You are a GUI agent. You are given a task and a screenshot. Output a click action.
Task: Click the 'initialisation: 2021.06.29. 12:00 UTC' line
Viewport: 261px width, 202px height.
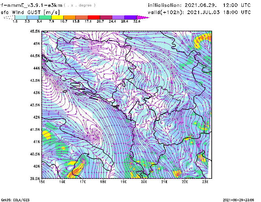point(199,5)
